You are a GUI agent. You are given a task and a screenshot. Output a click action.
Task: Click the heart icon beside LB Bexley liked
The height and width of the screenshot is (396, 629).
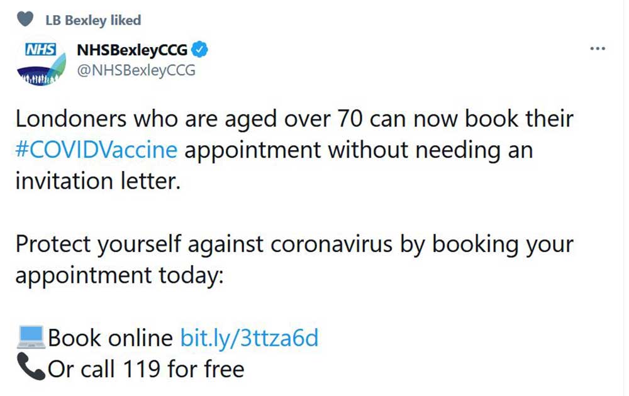pyautogui.click(x=25, y=20)
